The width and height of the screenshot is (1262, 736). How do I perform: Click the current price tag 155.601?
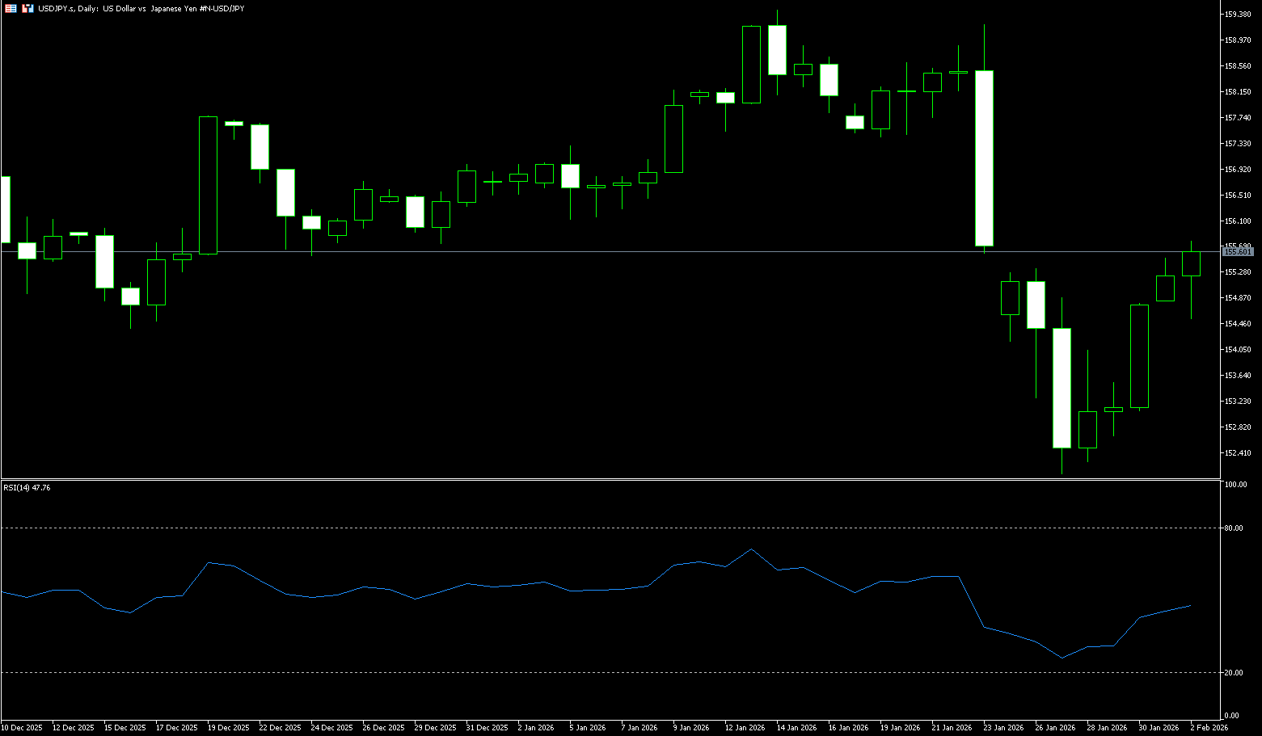pyautogui.click(x=1238, y=252)
